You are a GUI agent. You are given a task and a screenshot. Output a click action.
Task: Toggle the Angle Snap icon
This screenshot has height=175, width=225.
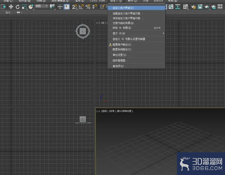81,7
